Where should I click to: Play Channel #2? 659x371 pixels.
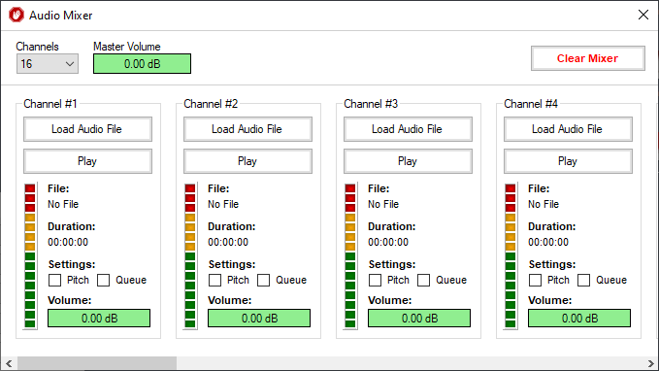(247, 161)
